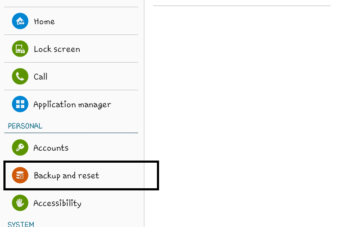Tap the blue Application manager grid icon
The width and height of the screenshot is (339, 227).
click(x=20, y=104)
